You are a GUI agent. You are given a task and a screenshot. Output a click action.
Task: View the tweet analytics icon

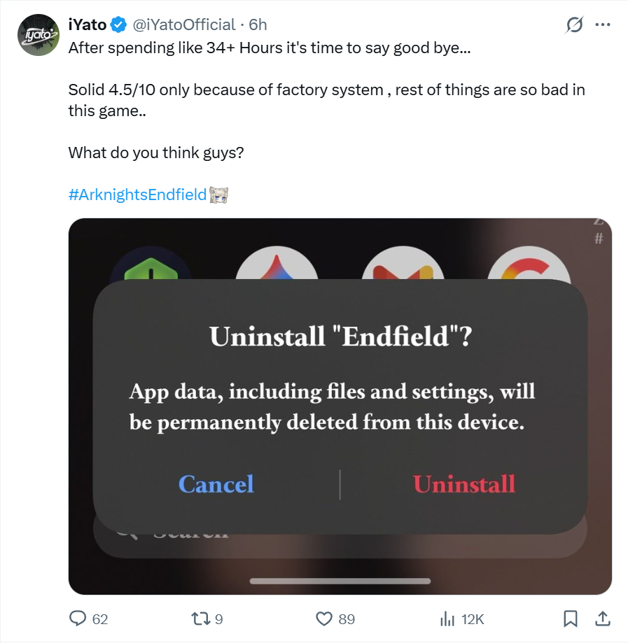click(447, 619)
